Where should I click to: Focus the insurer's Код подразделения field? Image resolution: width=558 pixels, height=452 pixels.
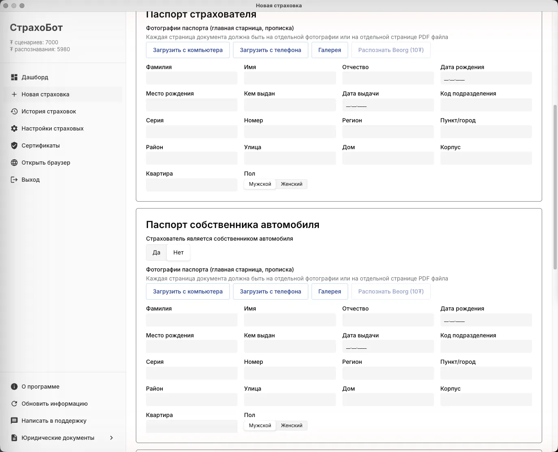486,105
